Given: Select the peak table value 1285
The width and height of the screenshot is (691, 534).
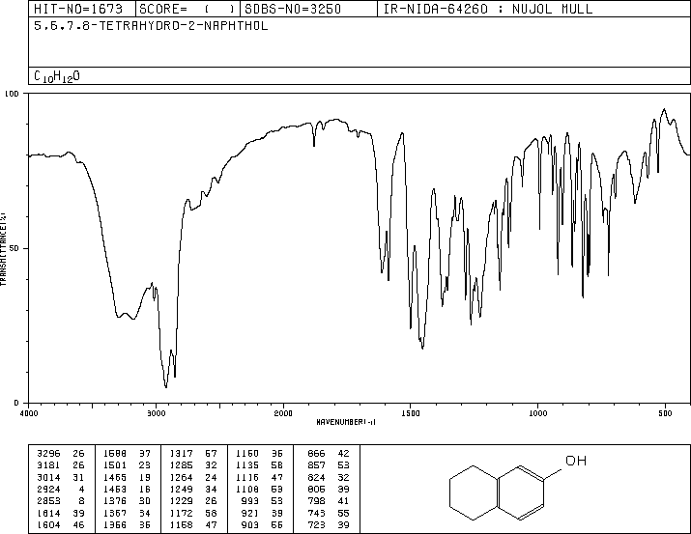Looking at the screenshot, I should 181,465.
